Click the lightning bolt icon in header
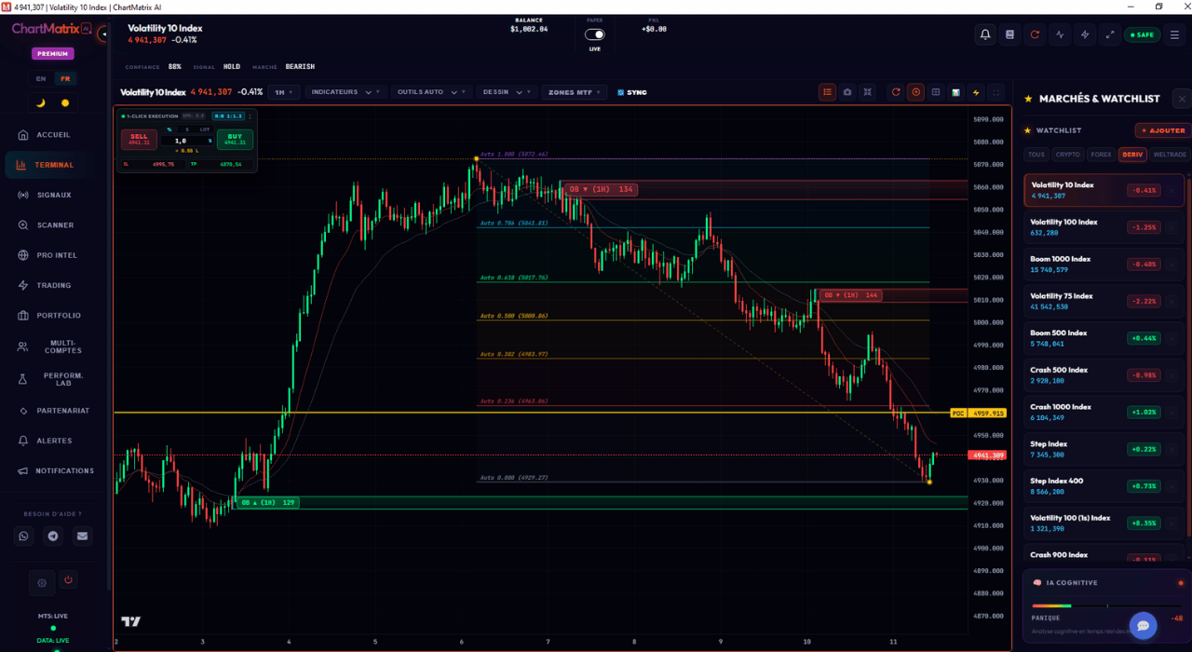Image resolution: width=1192 pixels, height=652 pixels. pos(1085,34)
